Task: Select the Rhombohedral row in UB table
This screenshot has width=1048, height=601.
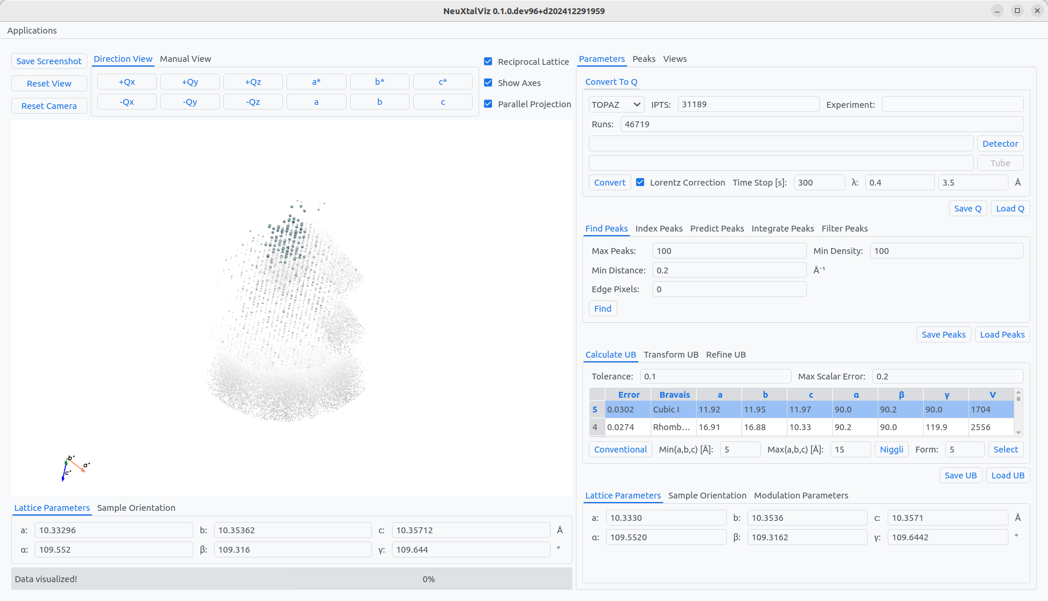Action: tap(674, 427)
